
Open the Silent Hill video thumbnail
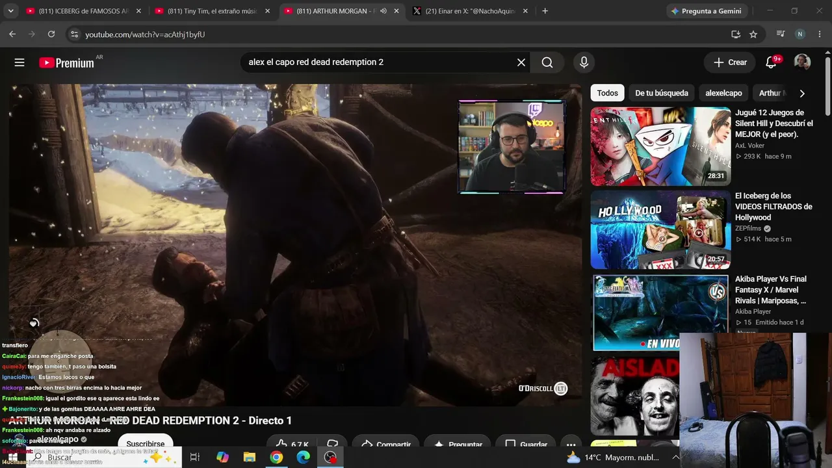click(660, 146)
